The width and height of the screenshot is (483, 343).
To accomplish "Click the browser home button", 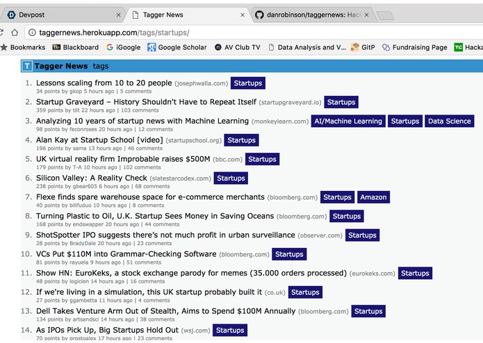I will pyautogui.click(x=15, y=33).
